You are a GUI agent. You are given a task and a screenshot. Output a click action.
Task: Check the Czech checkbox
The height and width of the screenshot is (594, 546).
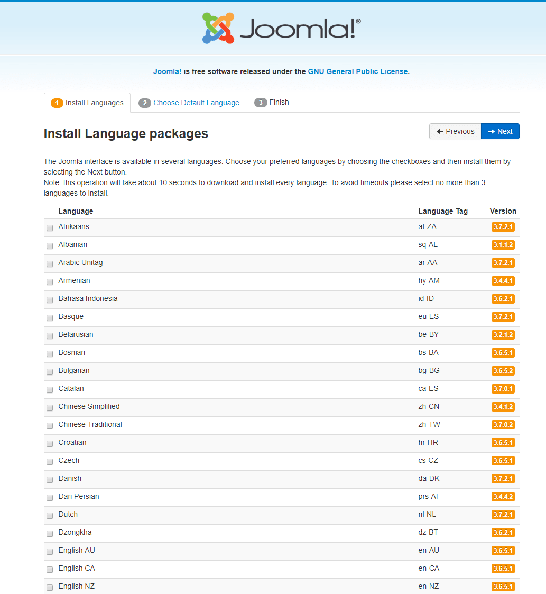coord(50,462)
